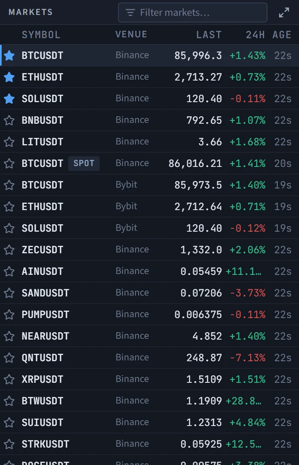Click the 1.5109 XRP last price
Image resolution: width=299 pixels, height=465 pixels.
click(x=204, y=379)
